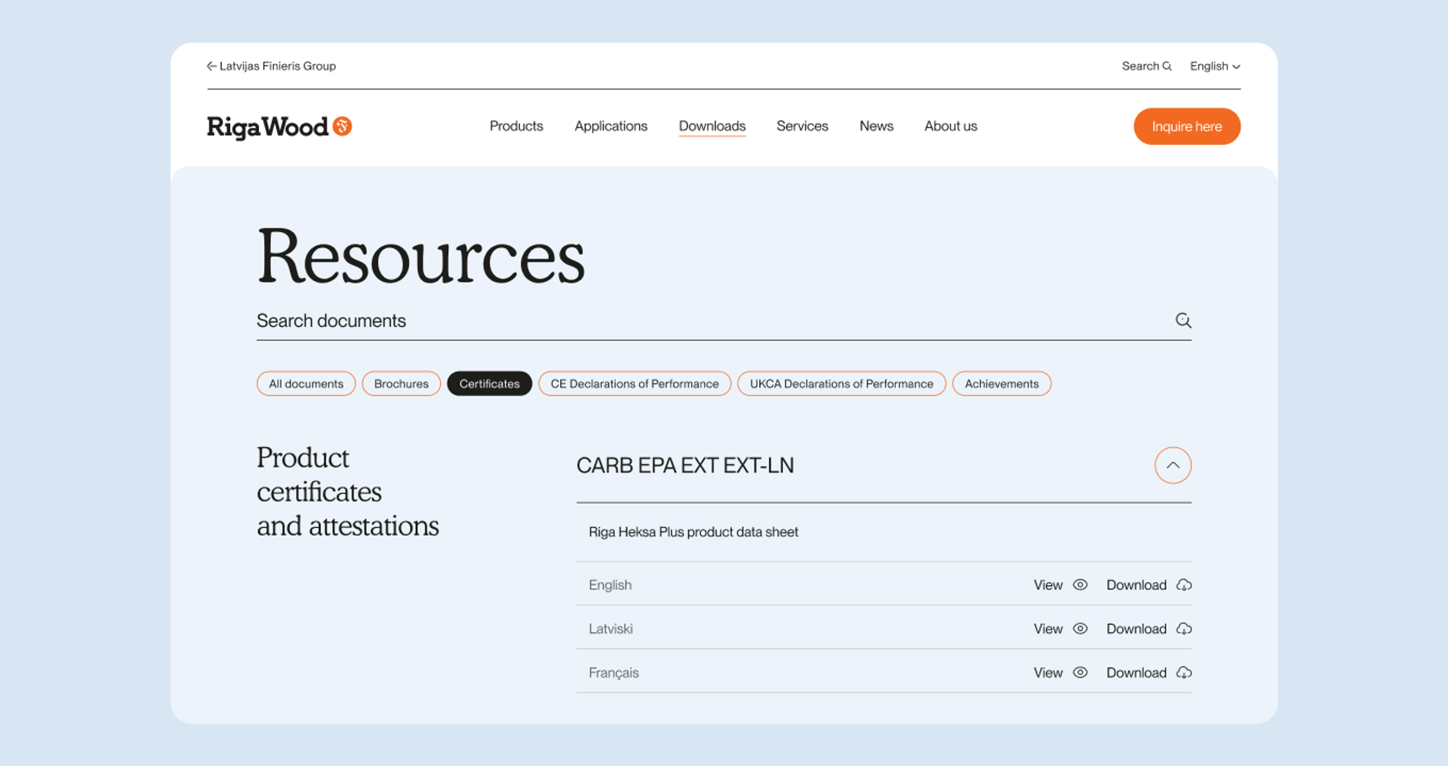Open the English language dropdown
The height and width of the screenshot is (766, 1448).
tap(1215, 66)
